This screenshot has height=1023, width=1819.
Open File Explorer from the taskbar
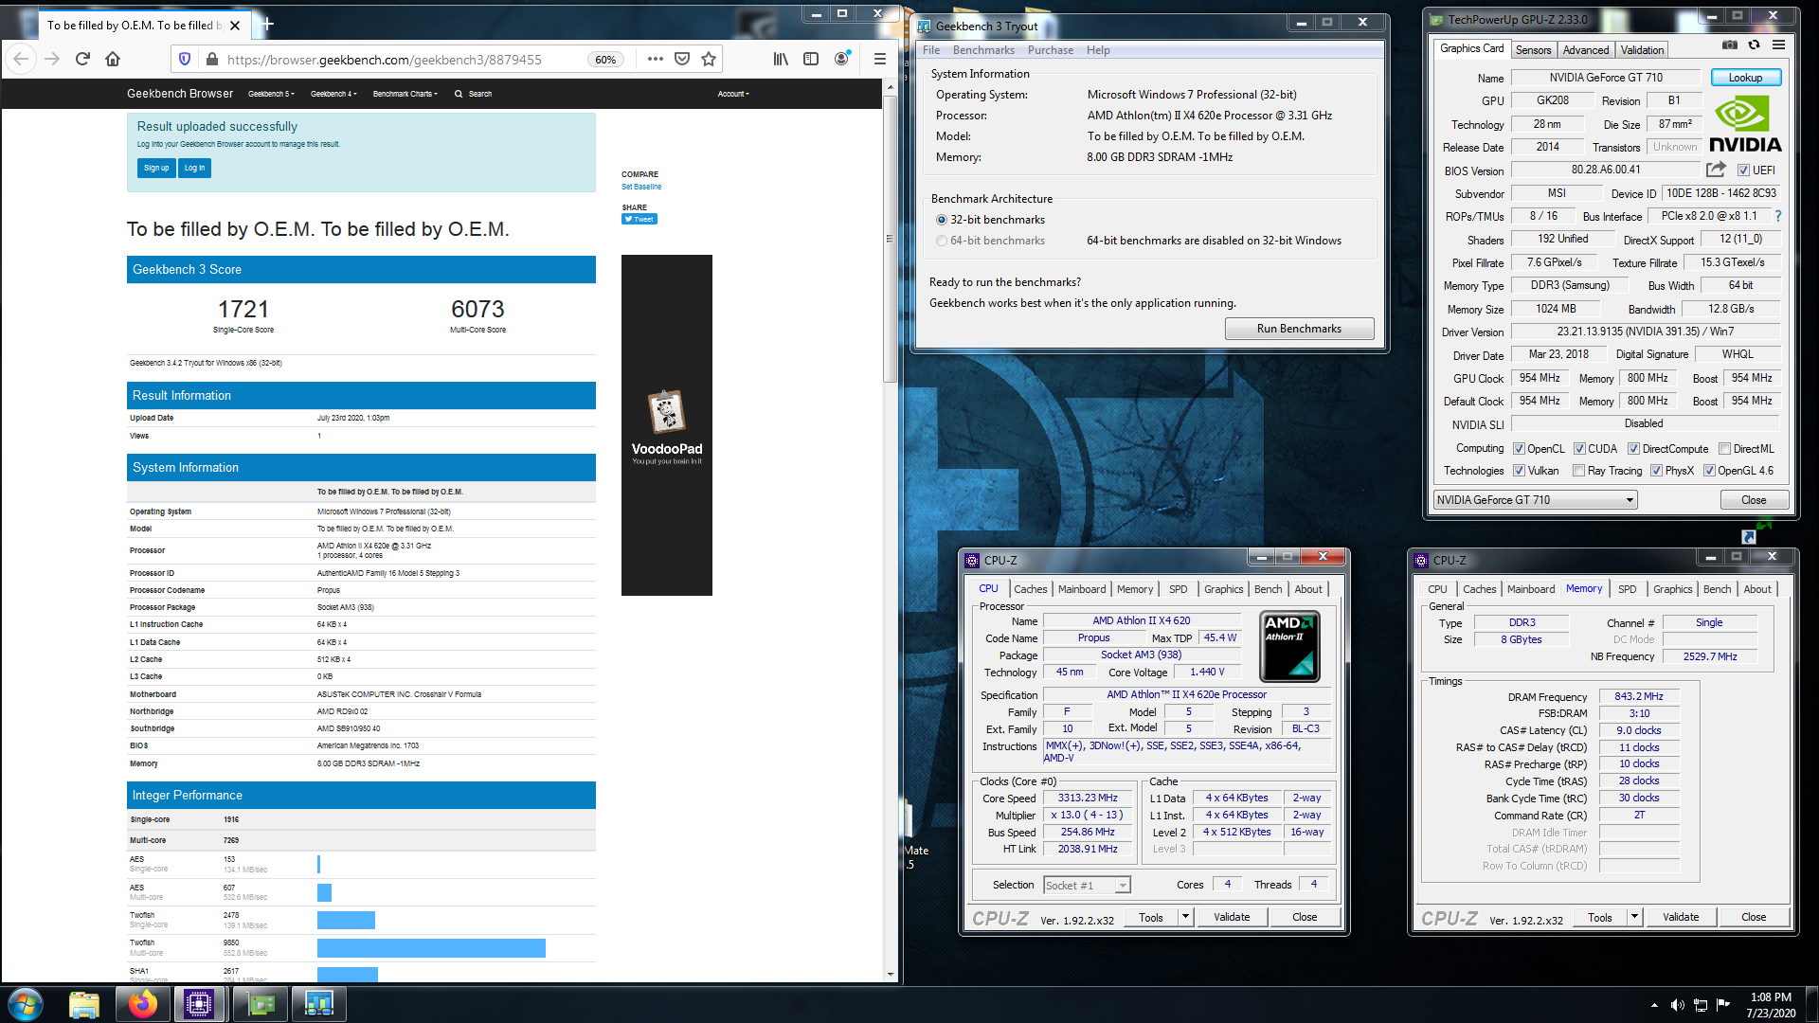point(84,1004)
